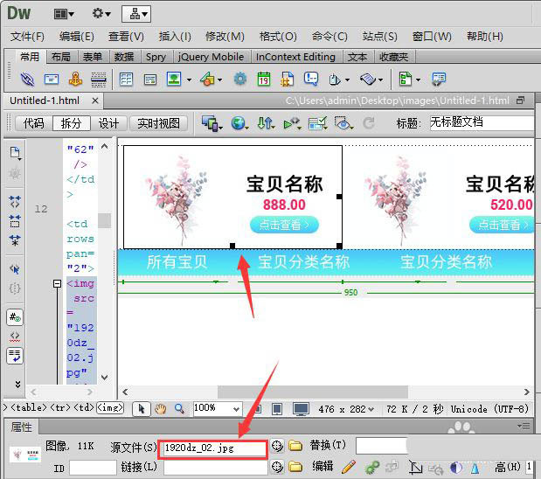This screenshot has width=541, height=479.
Task: Preview in browser globe icon
Action: (239, 123)
